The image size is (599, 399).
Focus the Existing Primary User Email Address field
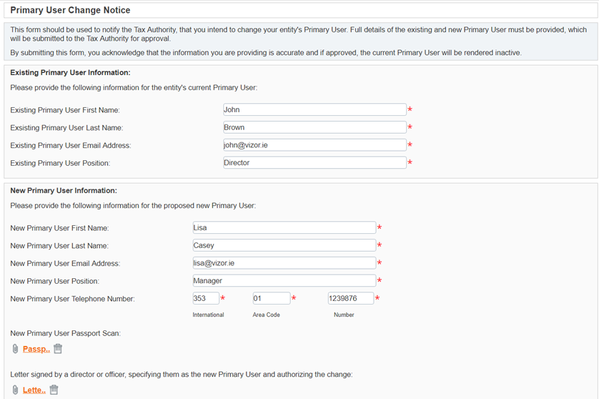[x=314, y=145]
